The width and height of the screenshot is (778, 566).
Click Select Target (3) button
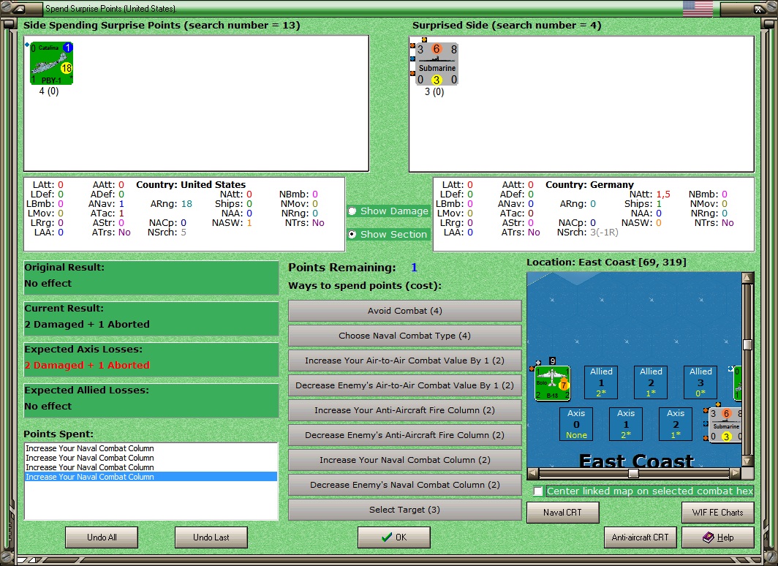[x=405, y=510]
